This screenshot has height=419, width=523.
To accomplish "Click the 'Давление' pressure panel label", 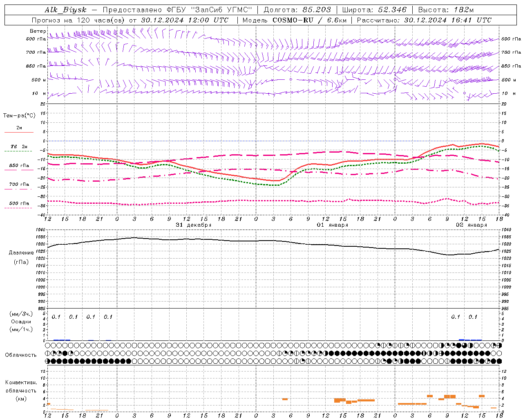I will tap(21, 253).
